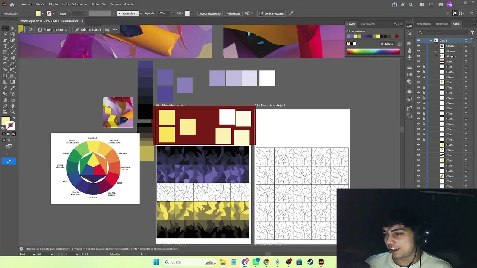Choose the Paintbrush tool
This screenshot has height=268, width=477.
coord(13,52)
